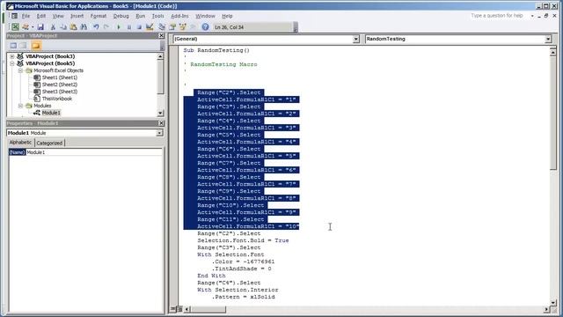563x317 pixels.
Task: Switch to Excel via the View Microsoft Excel icon
Action: [x=15, y=27]
